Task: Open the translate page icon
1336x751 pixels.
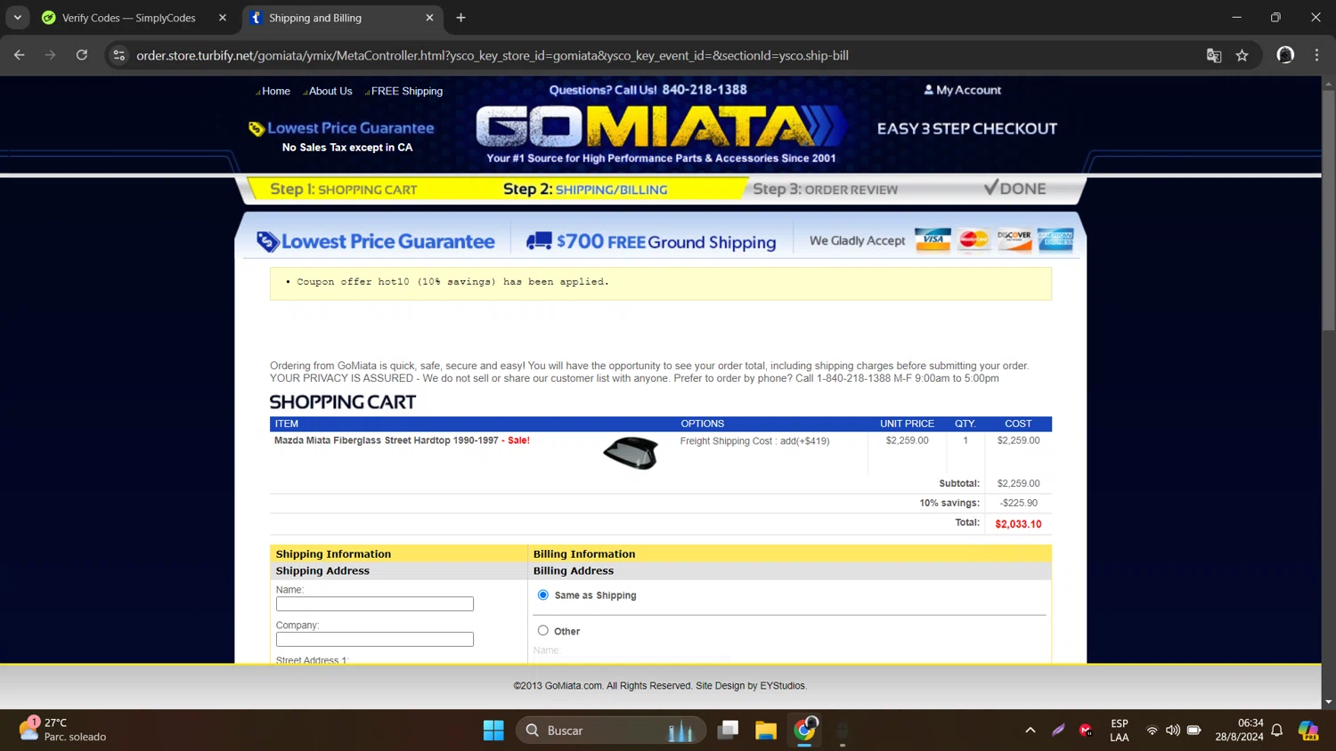Action: point(1214,55)
